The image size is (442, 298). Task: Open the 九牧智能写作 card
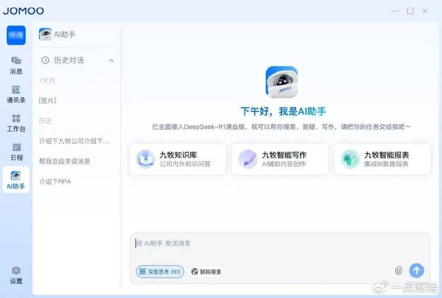coord(280,159)
